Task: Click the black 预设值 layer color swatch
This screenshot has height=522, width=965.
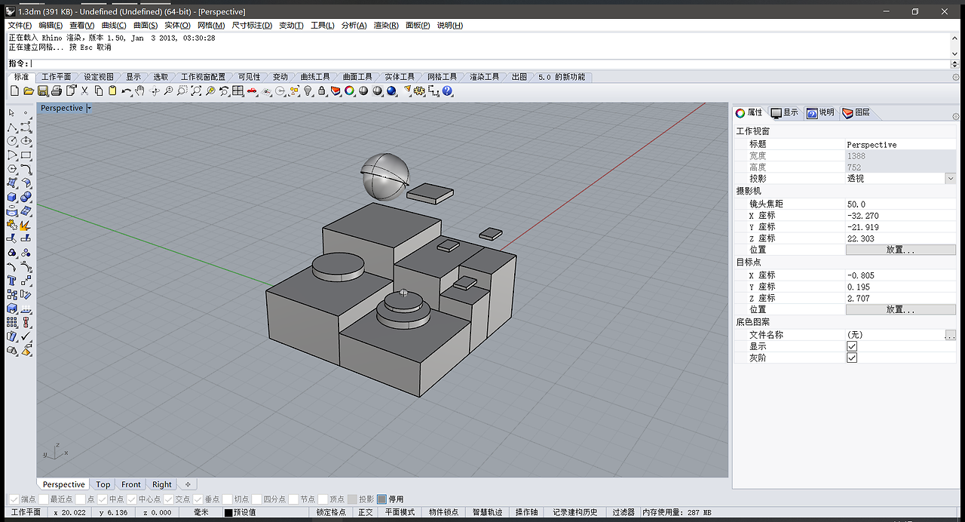Action: click(x=228, y=512)
